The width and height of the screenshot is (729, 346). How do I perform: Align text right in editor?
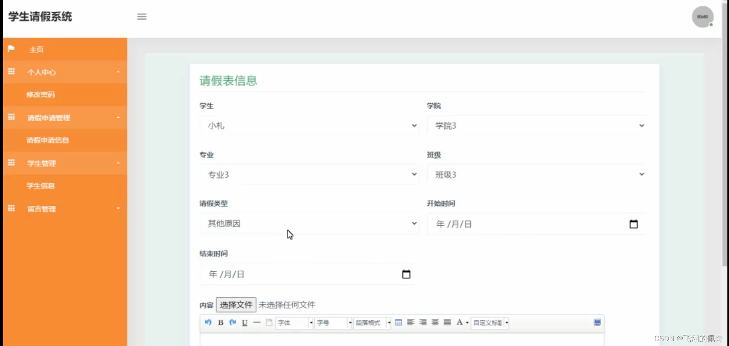(x=423, y=322)
